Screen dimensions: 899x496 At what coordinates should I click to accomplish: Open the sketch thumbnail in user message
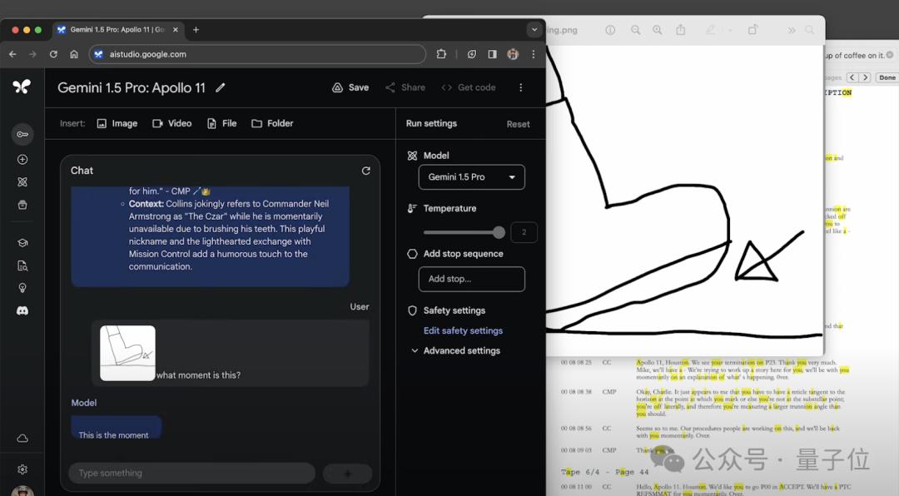[x=127, y=353]
